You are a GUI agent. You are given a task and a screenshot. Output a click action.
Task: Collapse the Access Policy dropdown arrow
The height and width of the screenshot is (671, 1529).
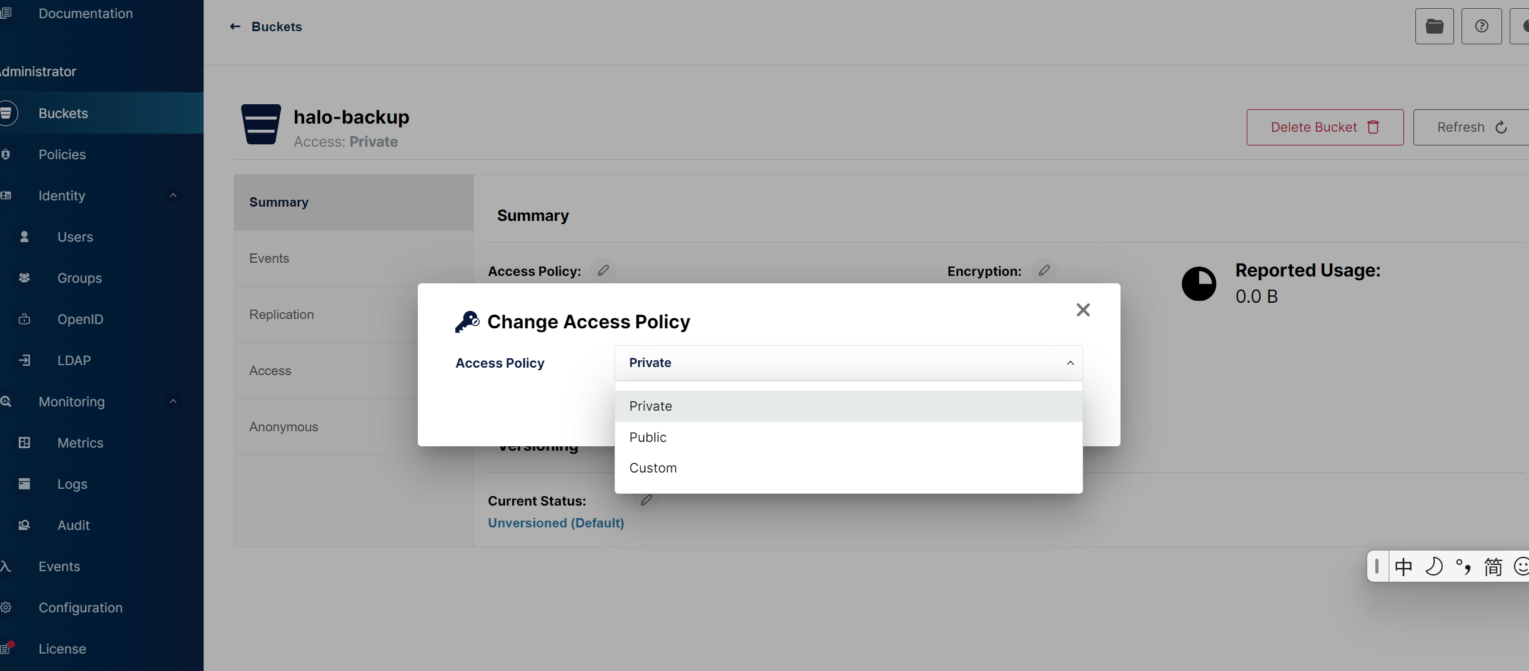1070,363
